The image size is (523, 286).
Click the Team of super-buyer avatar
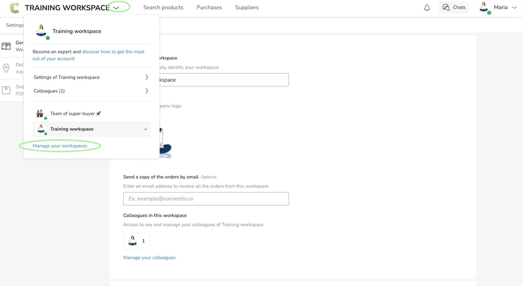tap(40, 114)
